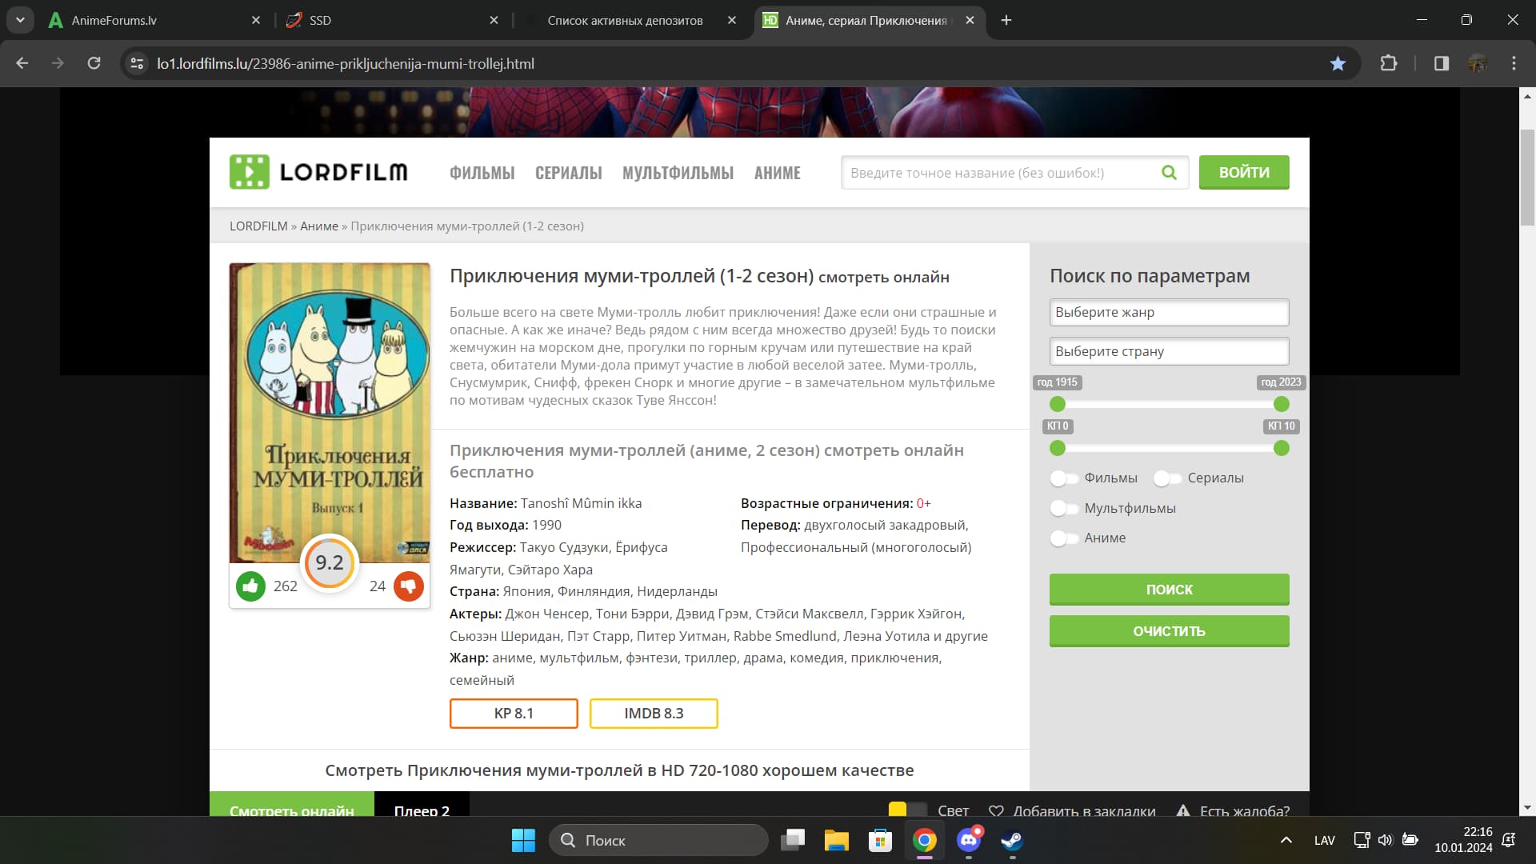Click the green thumbs-up like icon

(250, 586)
